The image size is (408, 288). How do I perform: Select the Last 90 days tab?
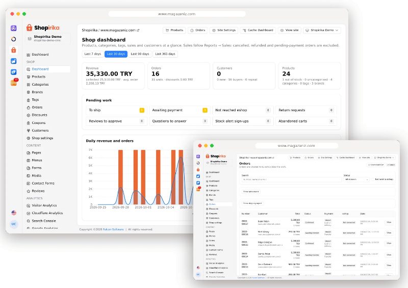140,54
